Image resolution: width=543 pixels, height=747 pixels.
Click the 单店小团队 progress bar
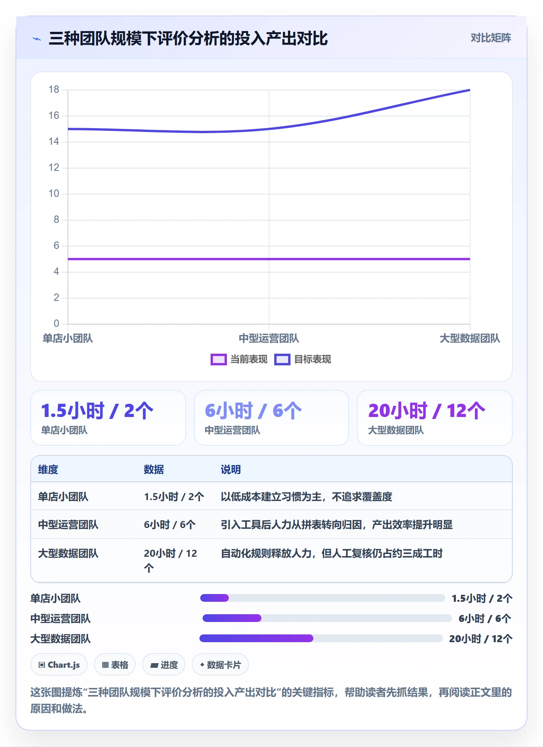pyautogui.click(x=322, y=598)
